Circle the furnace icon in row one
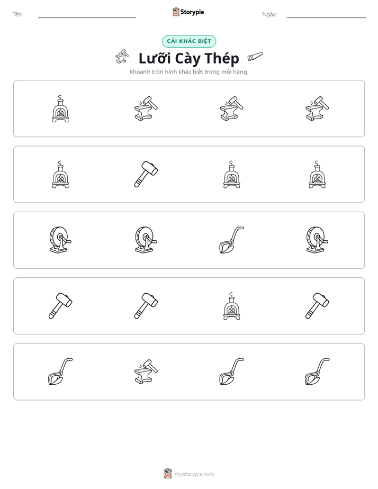The image size is (378, 489). coord(60,108)
